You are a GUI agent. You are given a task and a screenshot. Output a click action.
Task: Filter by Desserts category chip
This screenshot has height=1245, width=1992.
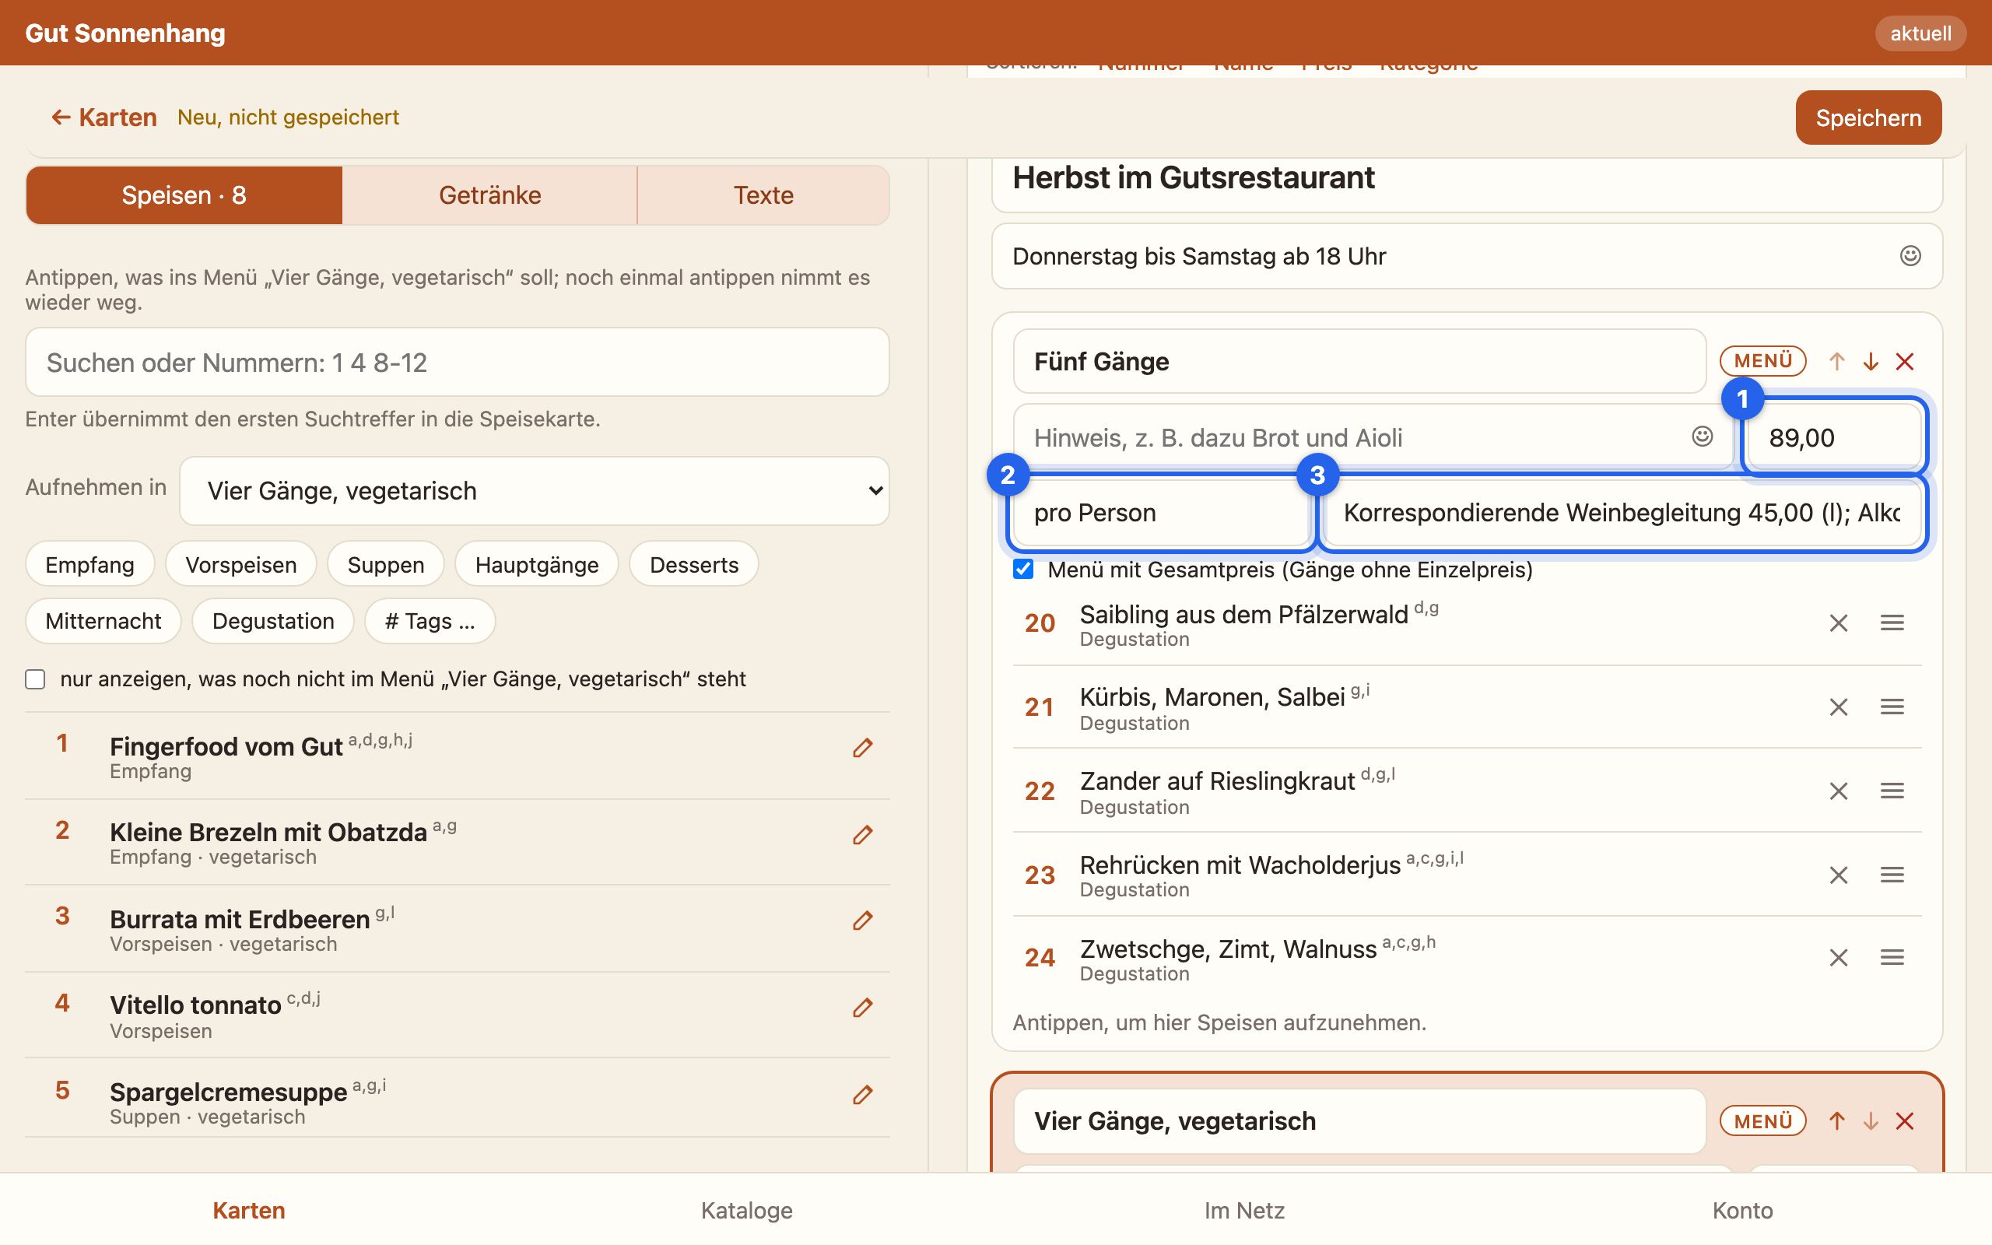694,565
